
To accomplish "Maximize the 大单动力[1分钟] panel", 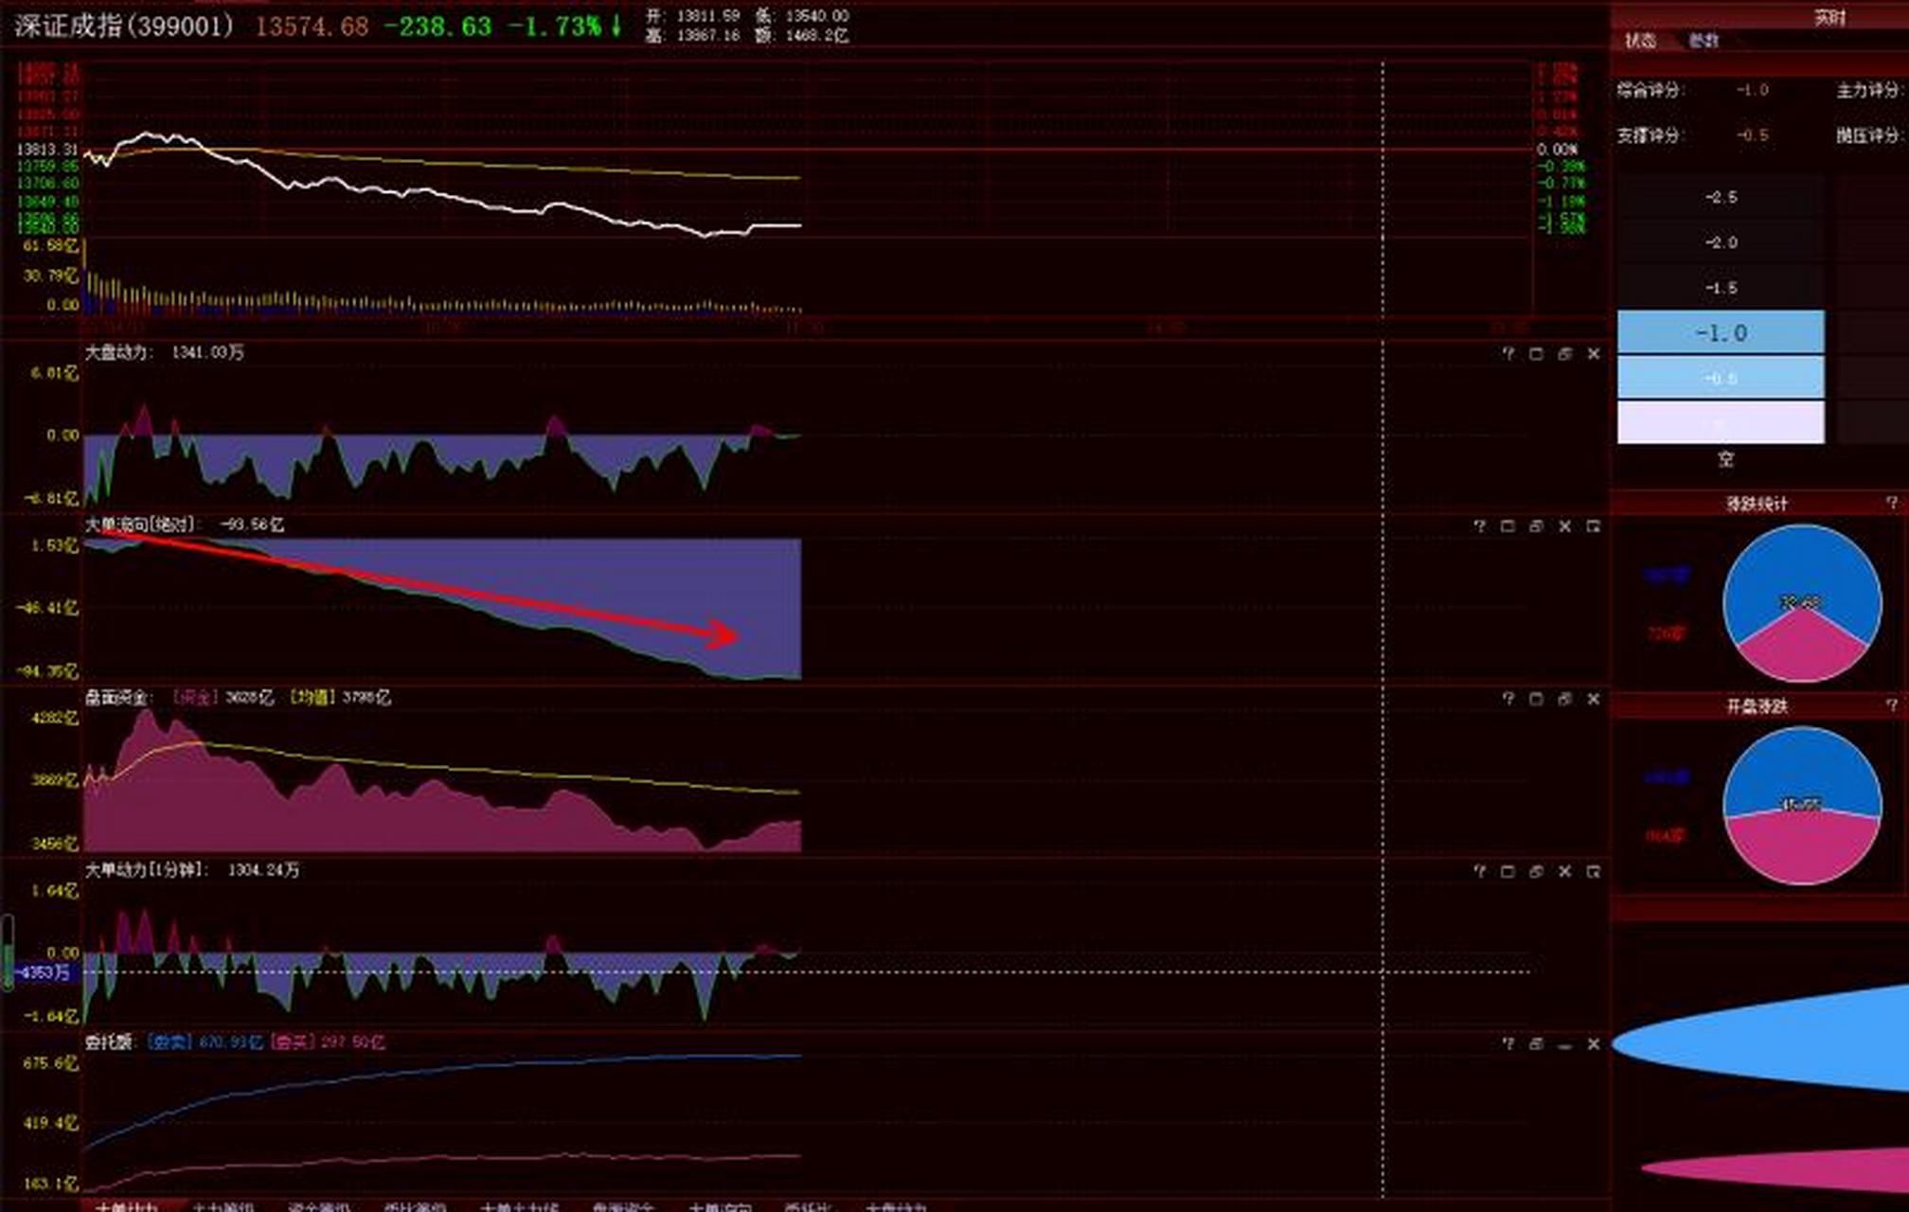I will [x=1508, y=871].
